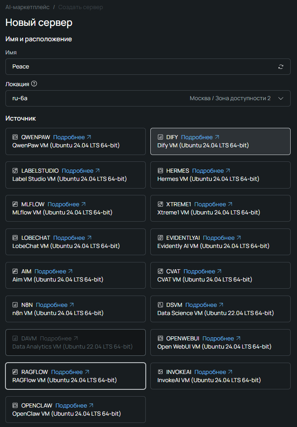Viewport: 297px width, 427px height.
Task: Open Подробнее link for DSVM
Action: (205, 305)
